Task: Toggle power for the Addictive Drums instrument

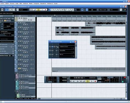Action: click(50, 47)
